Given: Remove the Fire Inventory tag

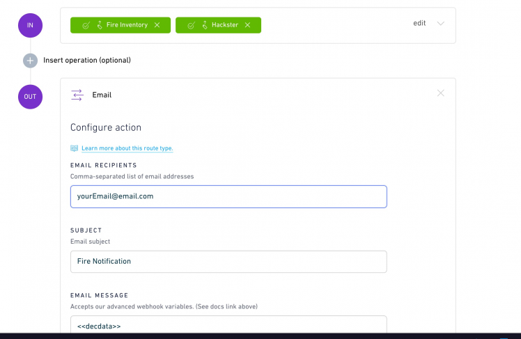Looking at the screenshot, I should click(x=157, y=25).
